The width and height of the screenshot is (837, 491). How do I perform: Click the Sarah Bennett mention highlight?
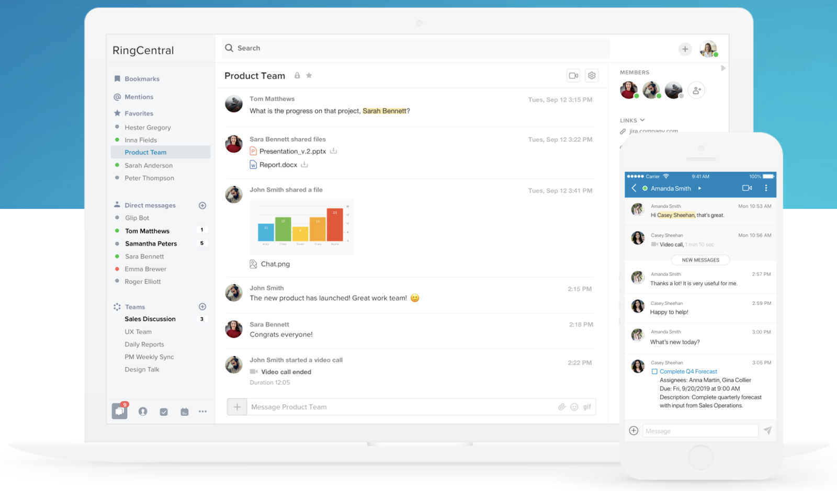(x=384, y=111)
